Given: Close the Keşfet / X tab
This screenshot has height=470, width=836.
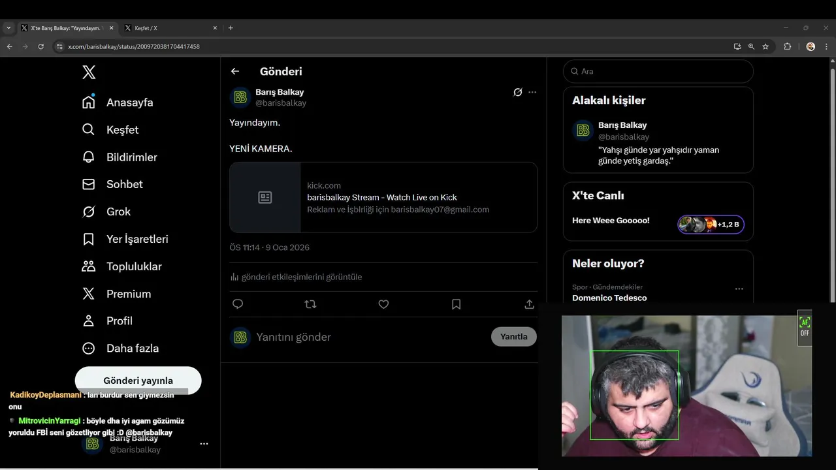Looking at the screenshot, I should click(x=215, y=28).
